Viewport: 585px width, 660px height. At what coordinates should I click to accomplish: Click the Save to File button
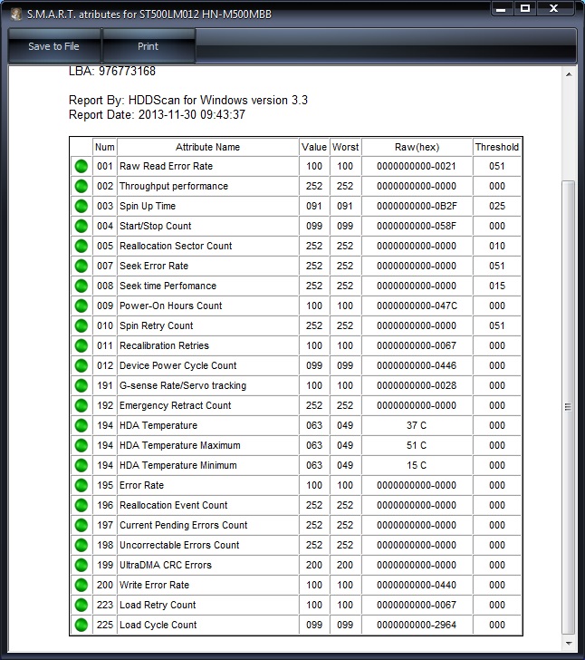point(53,46)
